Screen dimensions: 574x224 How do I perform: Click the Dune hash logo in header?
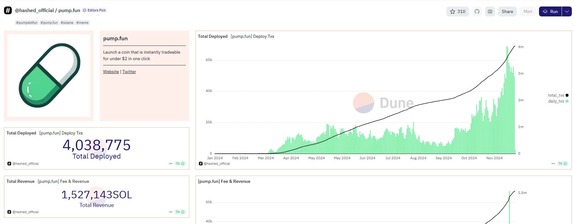click(8, 10)
